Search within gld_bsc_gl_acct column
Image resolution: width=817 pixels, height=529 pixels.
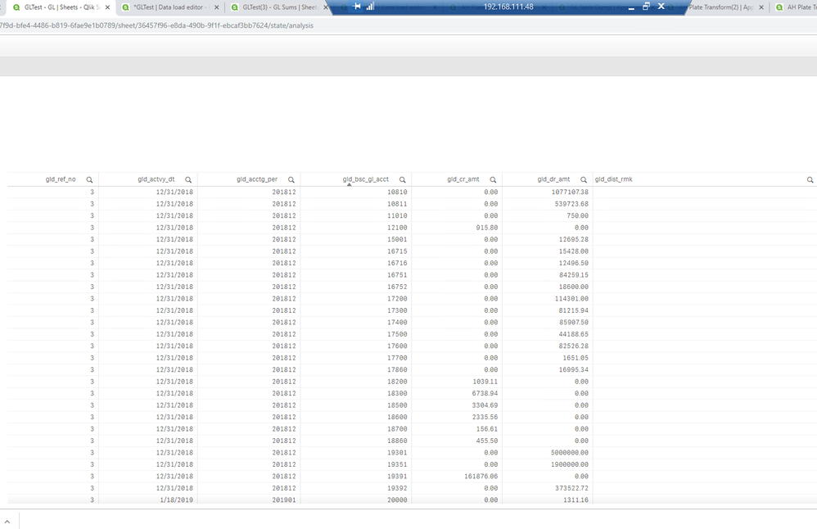(402, 180)
